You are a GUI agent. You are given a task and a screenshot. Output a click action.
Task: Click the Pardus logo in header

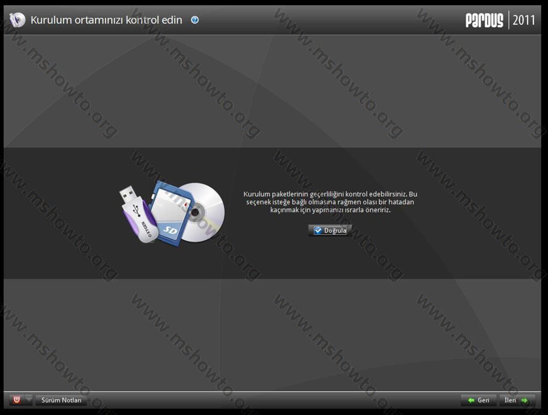coord(484,20)
